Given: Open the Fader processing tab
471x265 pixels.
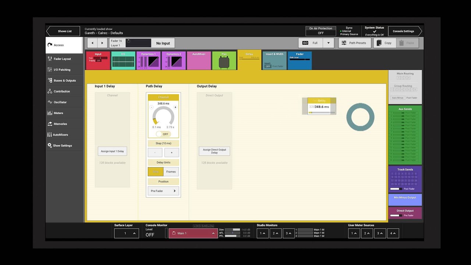Looking at the screenshot, I should (x=300, y=60).
